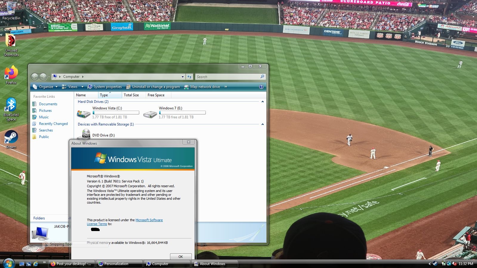Open Documents in Favorite Links

coord(48,104)
